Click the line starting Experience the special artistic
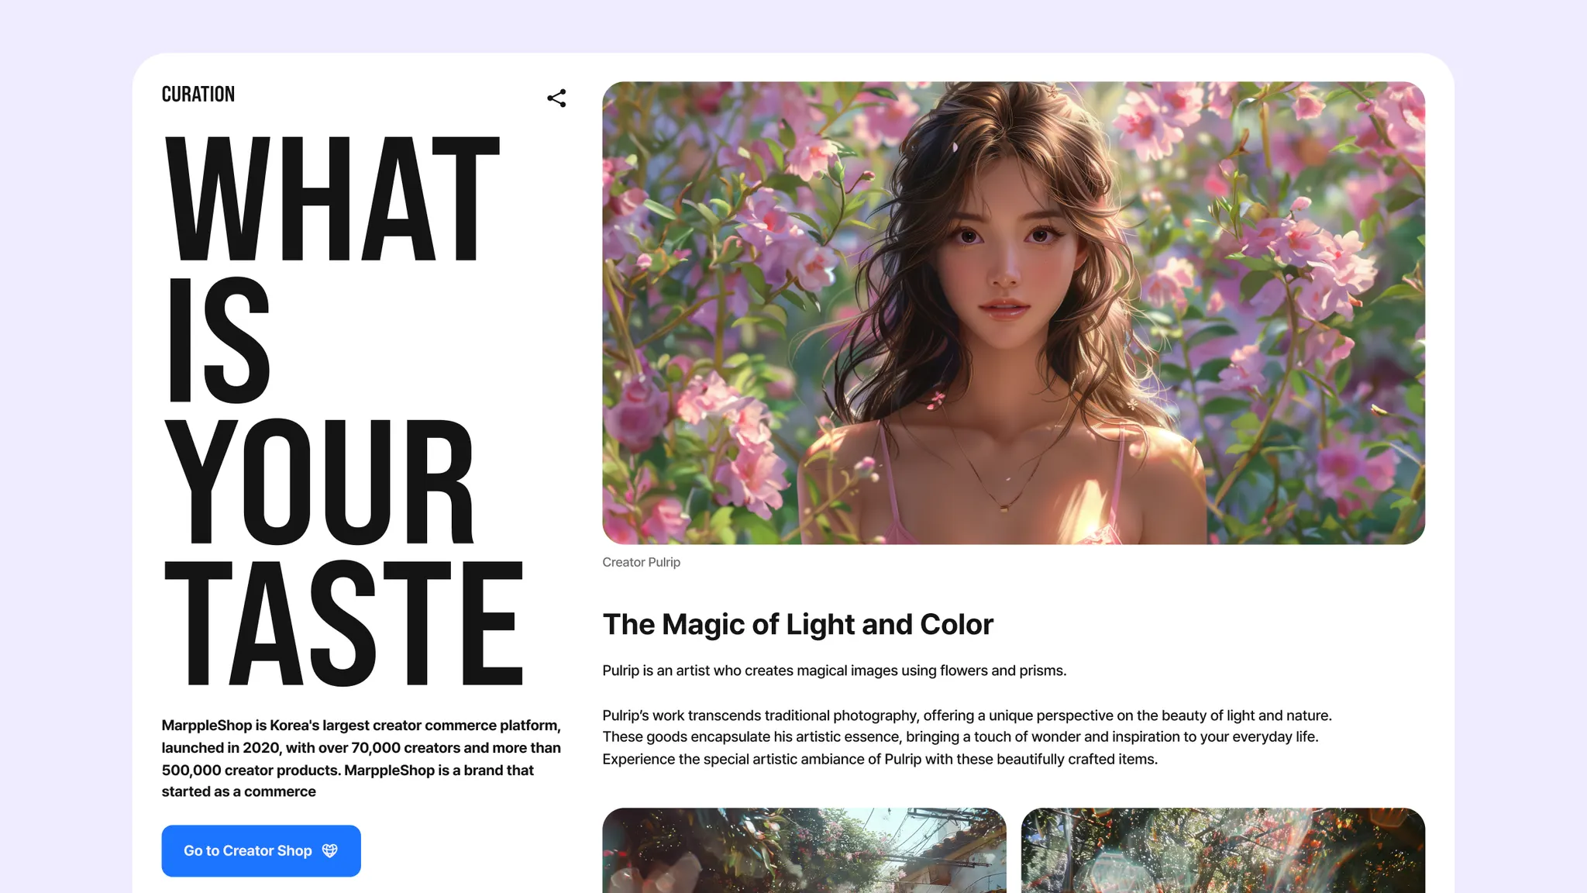This screenshot has height=893, width=1587. (880, 759)
